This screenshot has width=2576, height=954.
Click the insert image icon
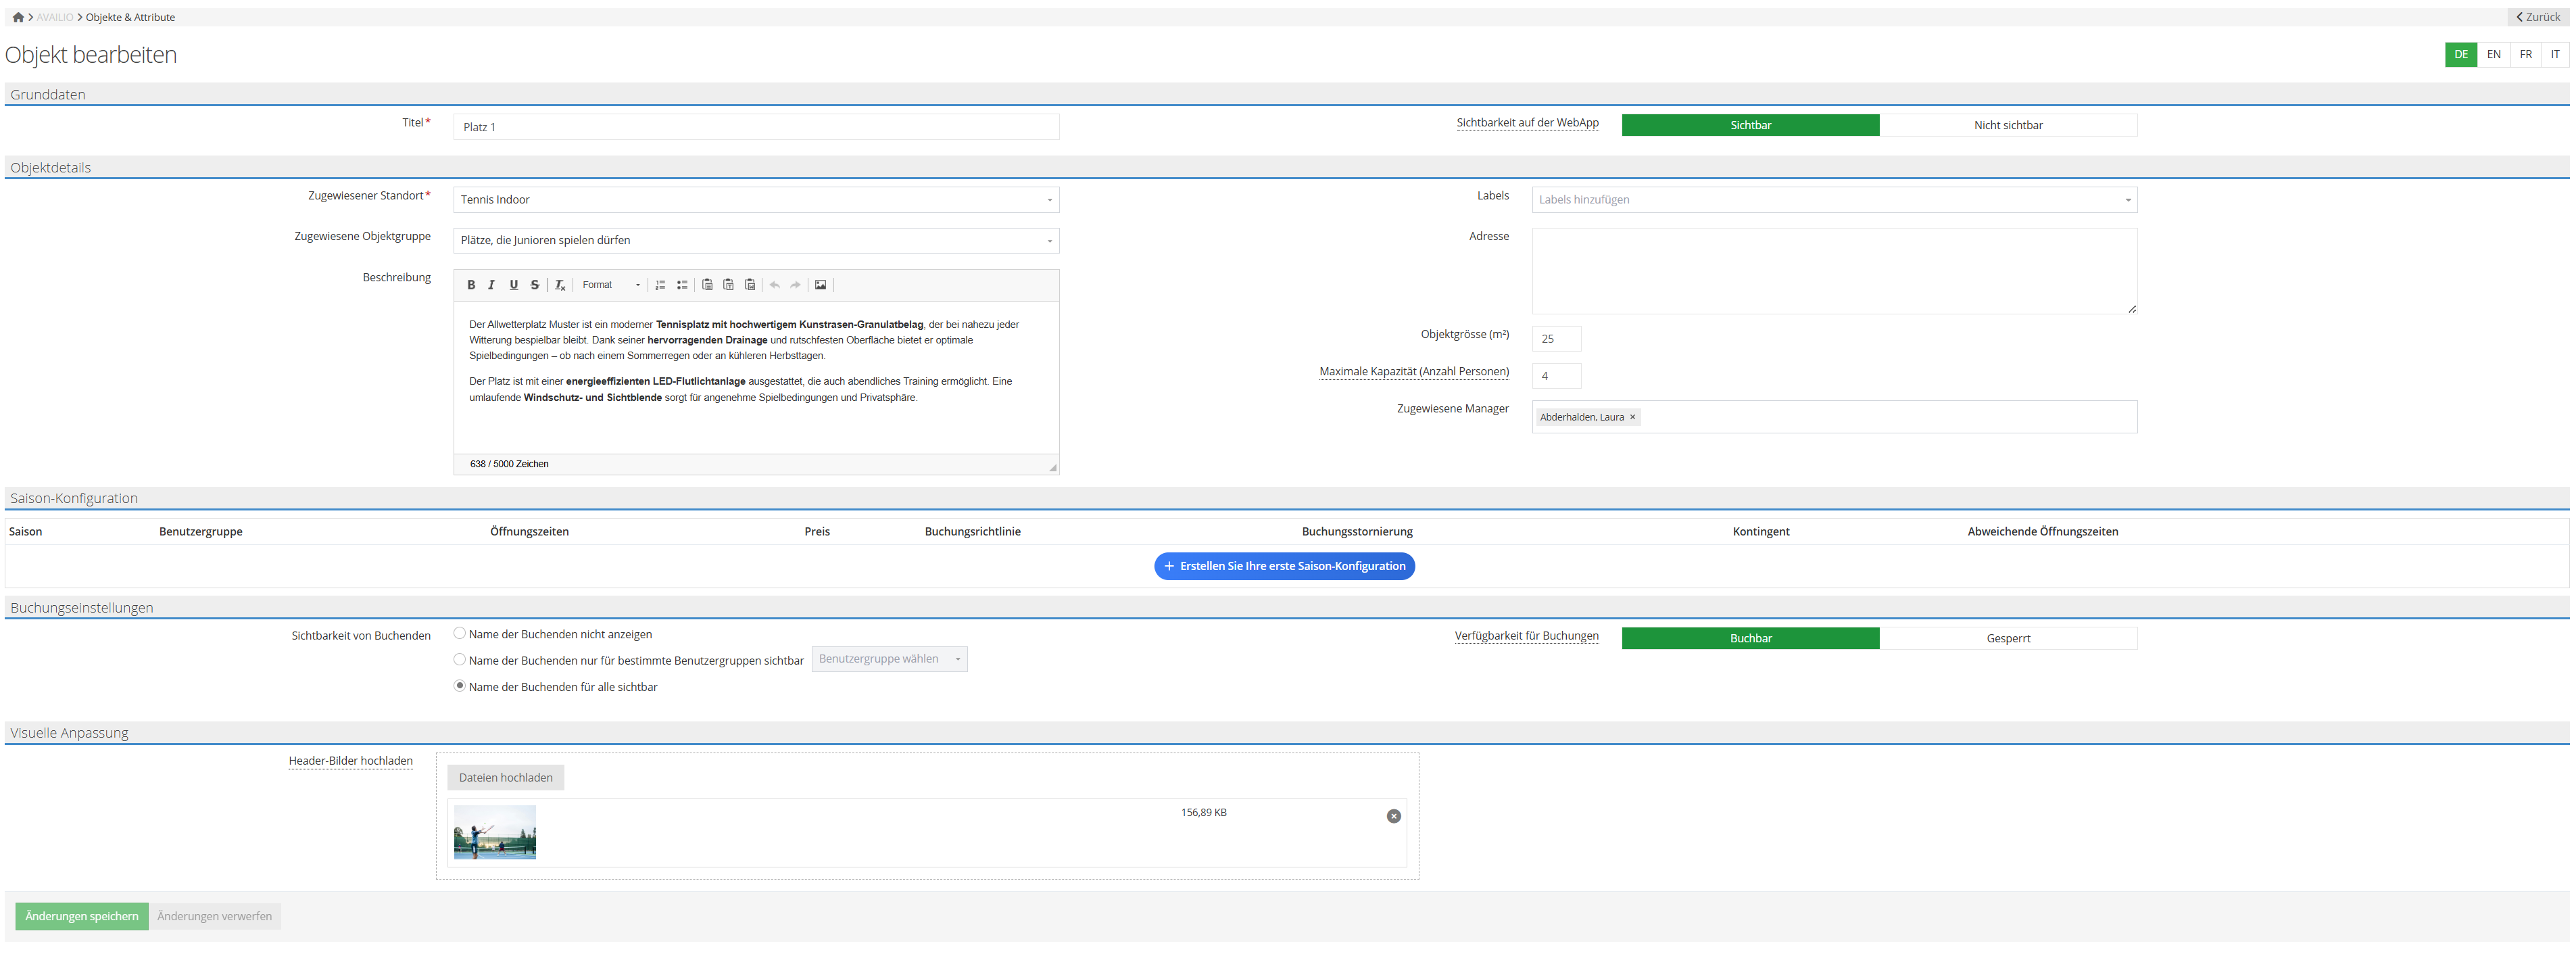tap(821, 285)
